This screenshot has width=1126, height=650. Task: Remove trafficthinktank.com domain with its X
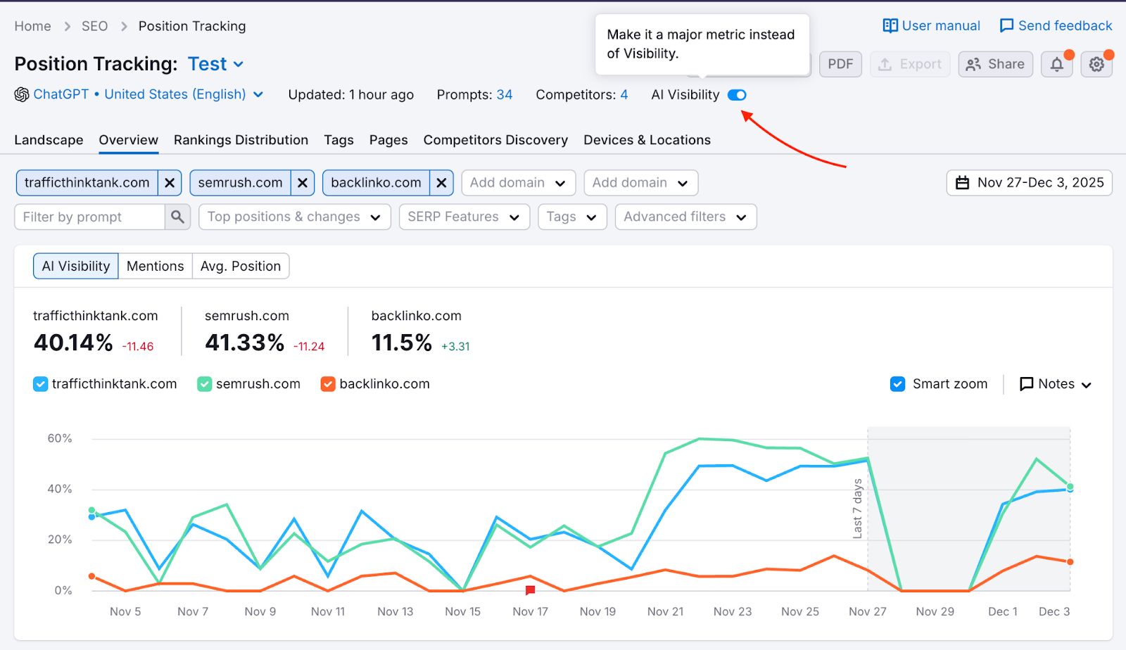(x=170, y=183)
